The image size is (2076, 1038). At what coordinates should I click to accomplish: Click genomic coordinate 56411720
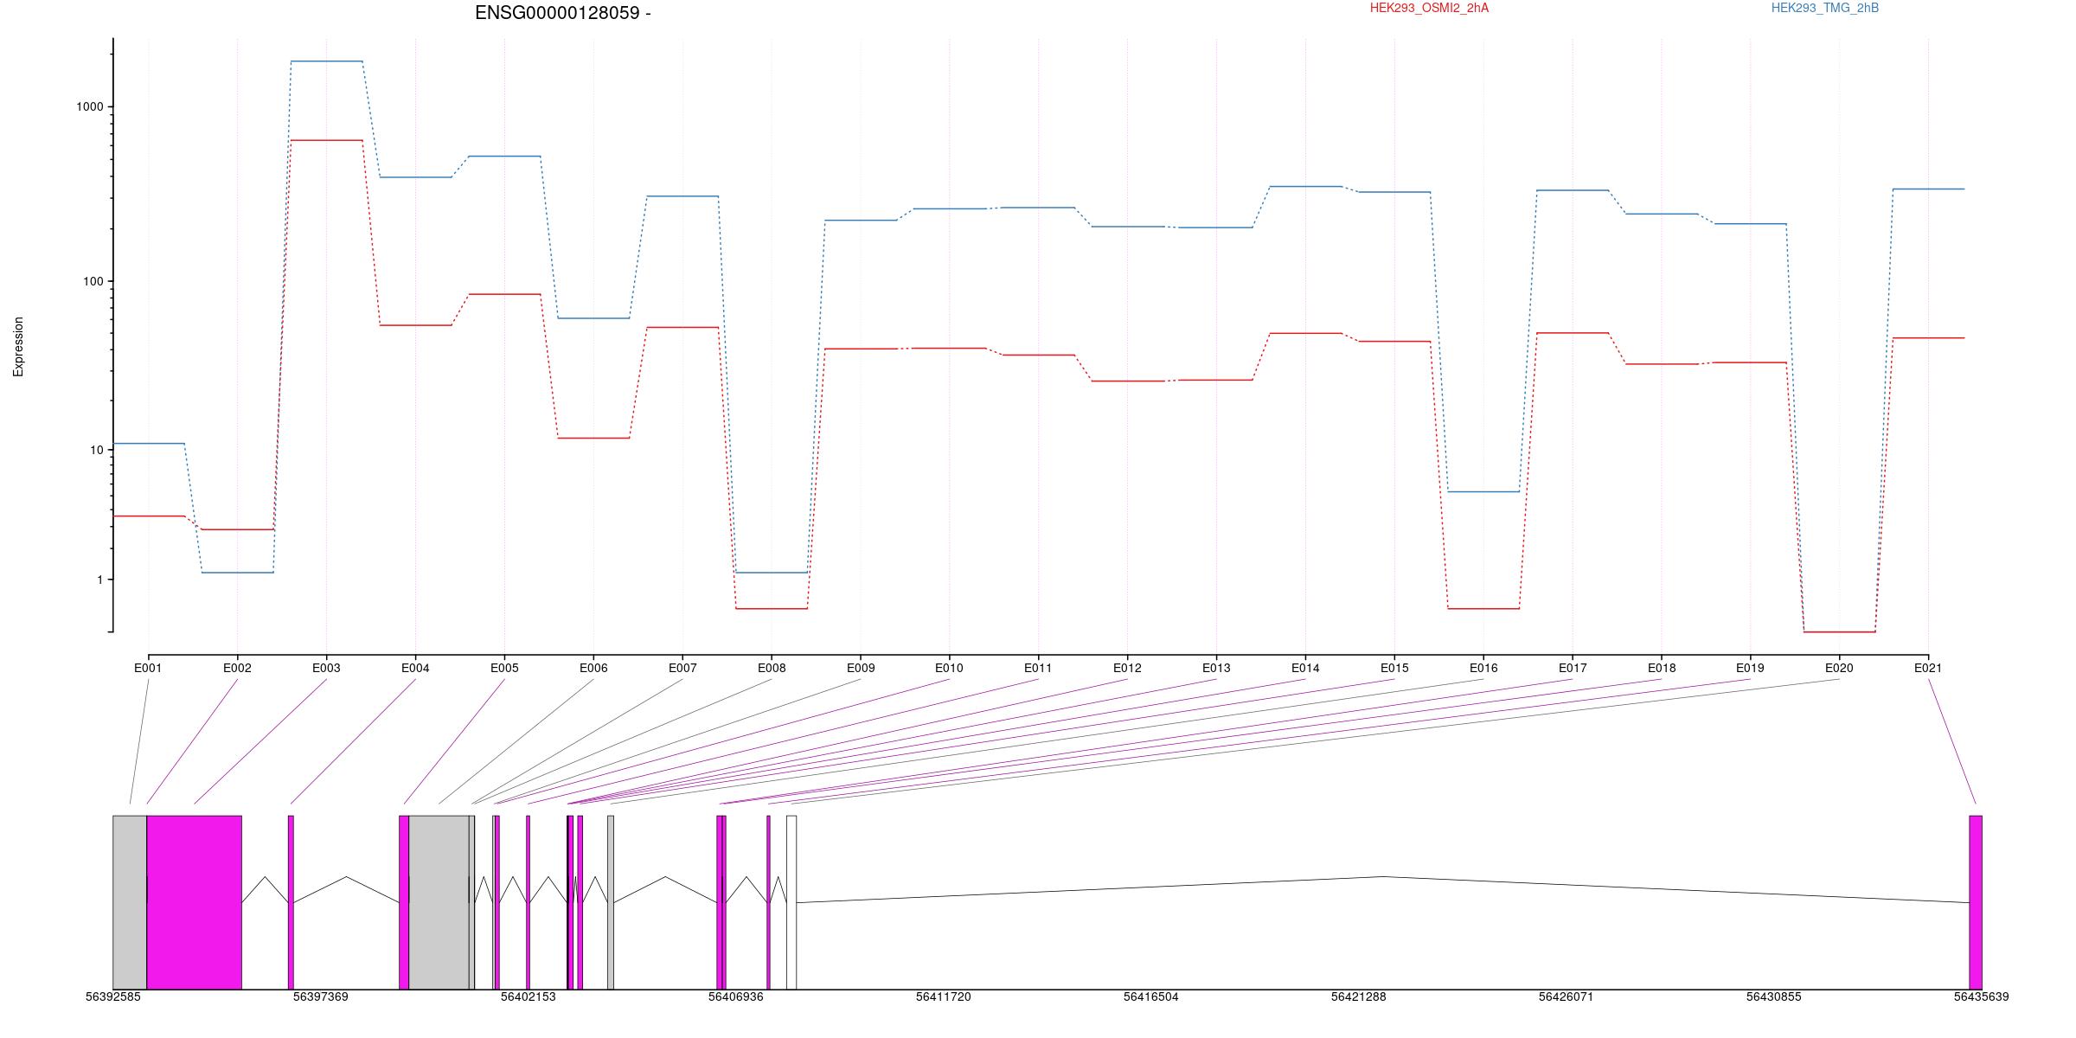pos(944,996)
